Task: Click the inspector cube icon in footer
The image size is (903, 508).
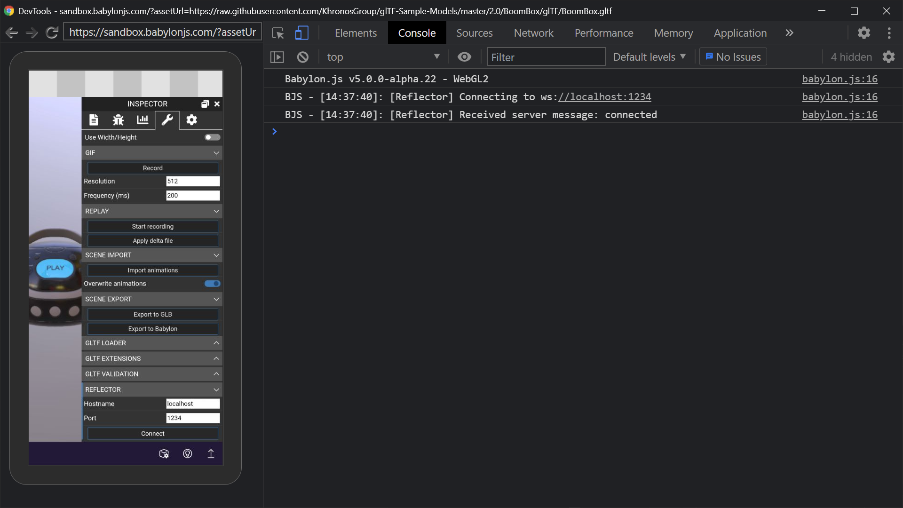Action: (164, 453)
